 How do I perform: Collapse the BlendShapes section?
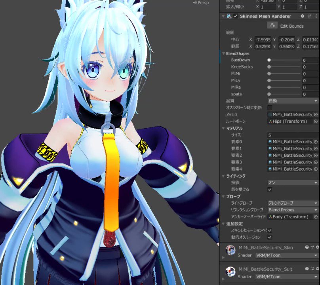(223, 53)
